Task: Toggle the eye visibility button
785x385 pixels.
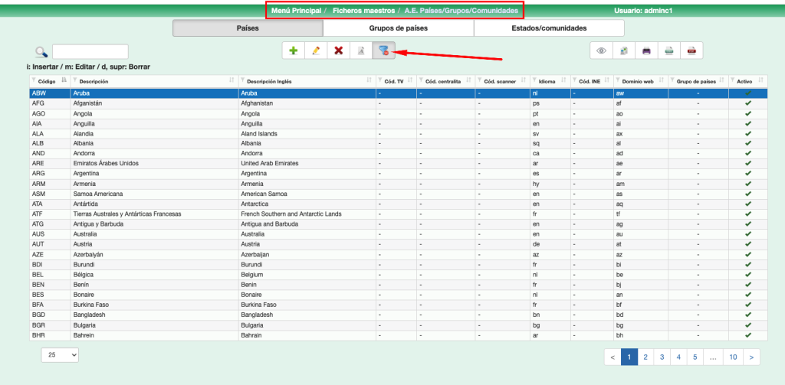Action: [602, 51]
